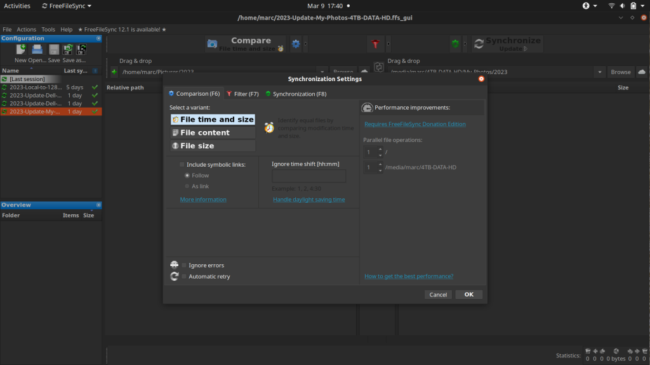This screenshot has width=650, height=365.
Task: Click the grayed Save floppy icon
Action: tap(54, 49)
